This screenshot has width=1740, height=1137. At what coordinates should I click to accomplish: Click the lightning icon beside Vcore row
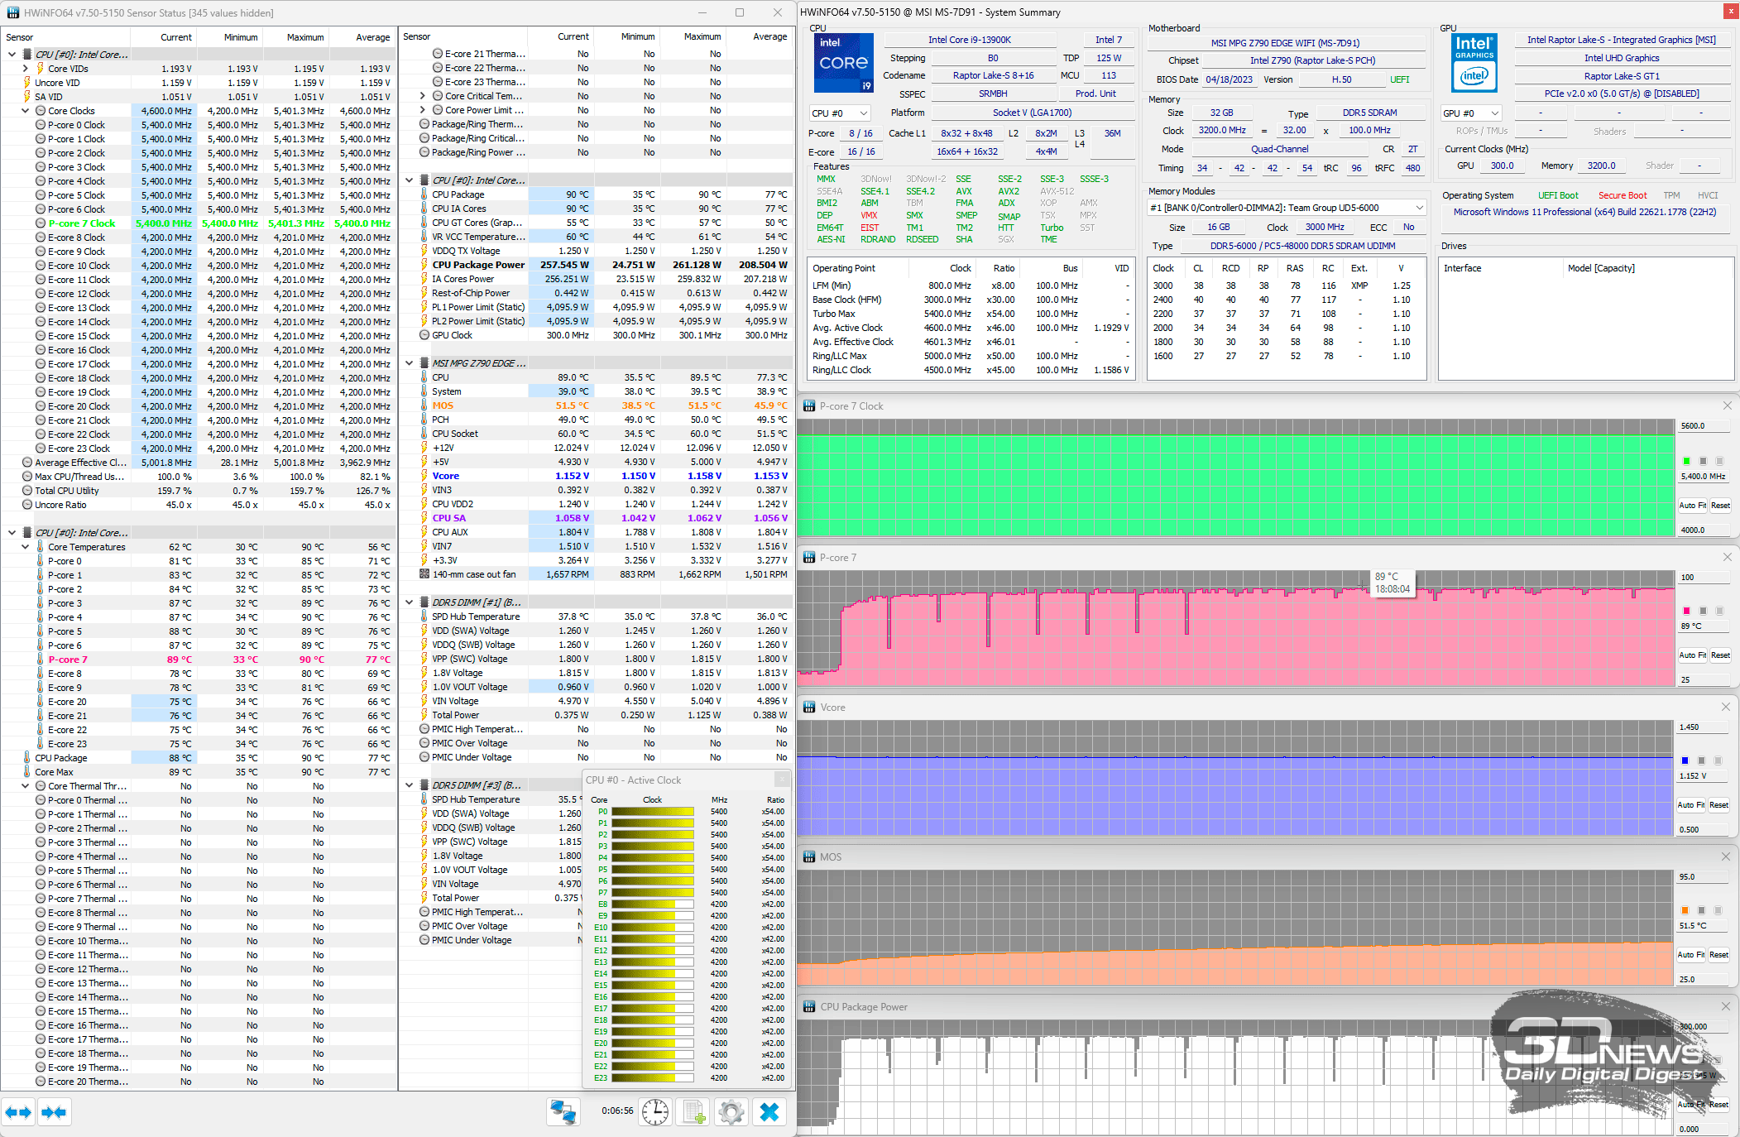pos(424,476)
